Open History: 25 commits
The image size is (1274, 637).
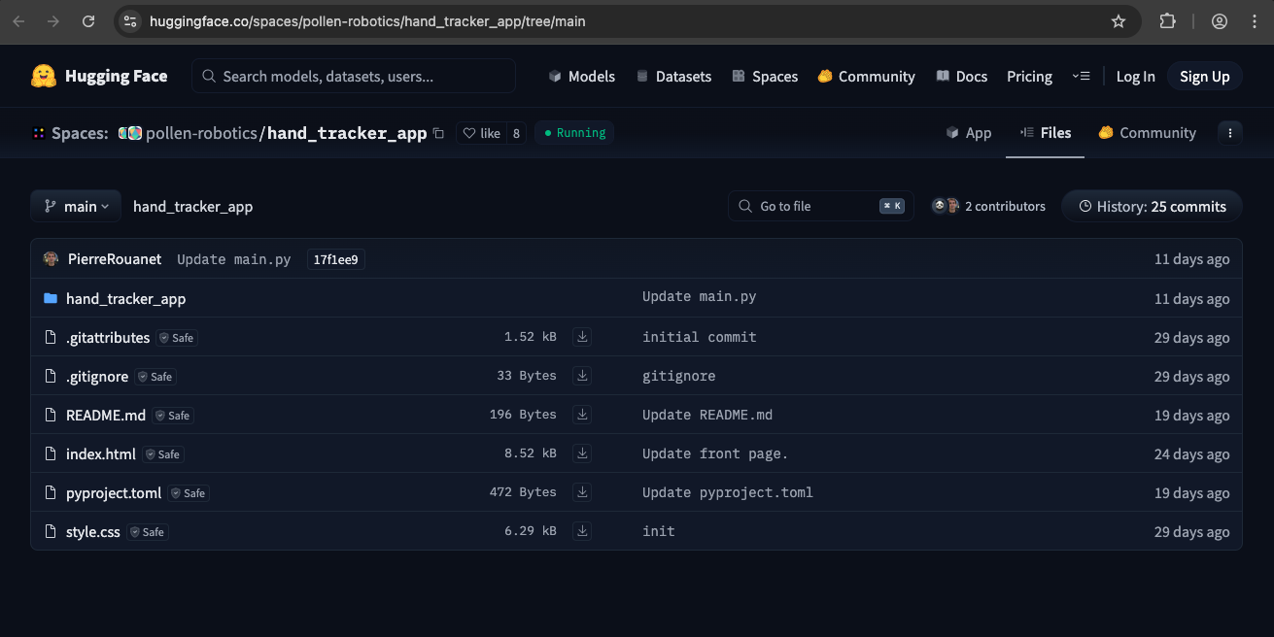[x=1152, y=206]
